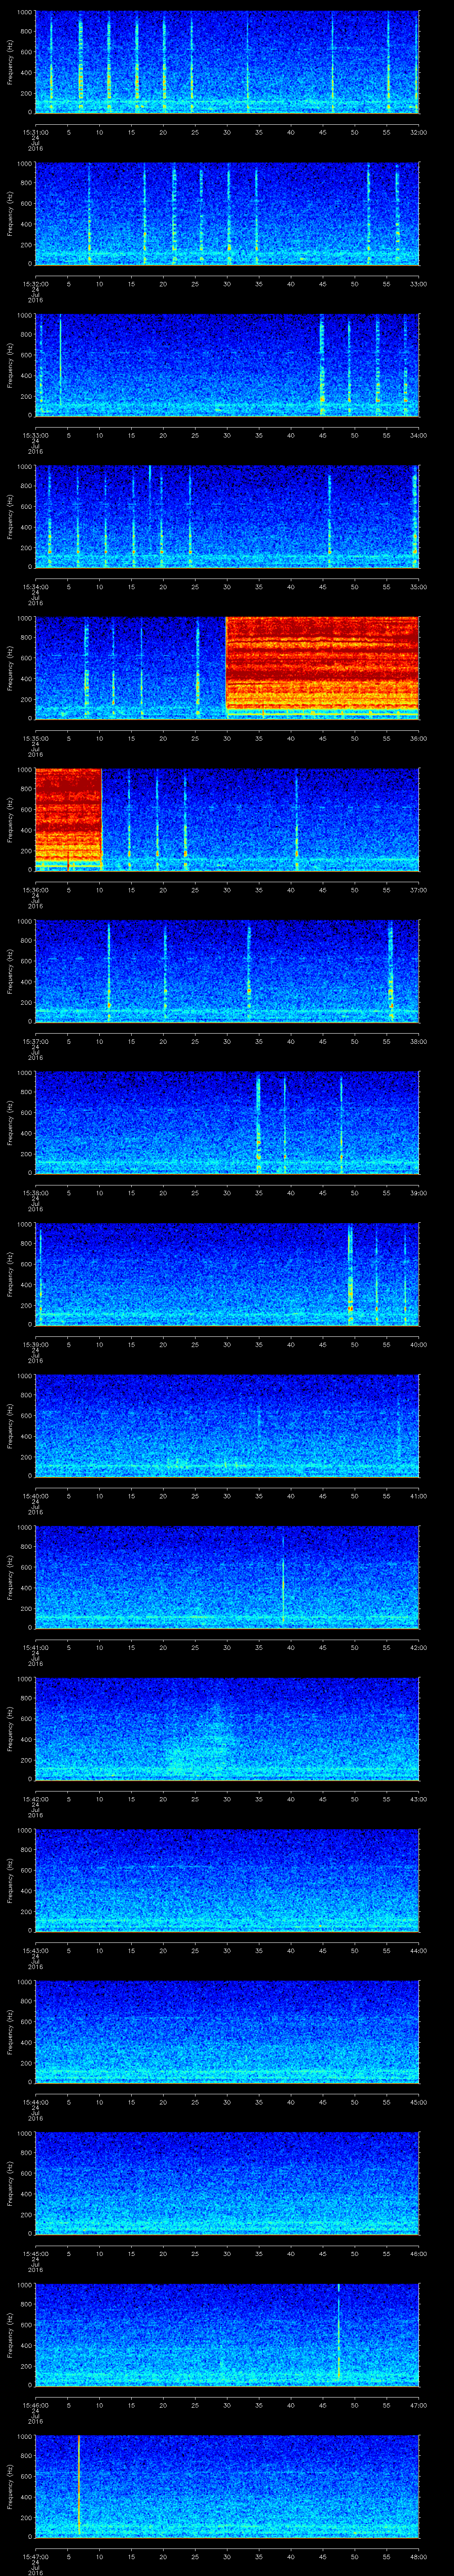Click the 15:32:00 start time label
The image size is (454, 2576).
(35, 284)
